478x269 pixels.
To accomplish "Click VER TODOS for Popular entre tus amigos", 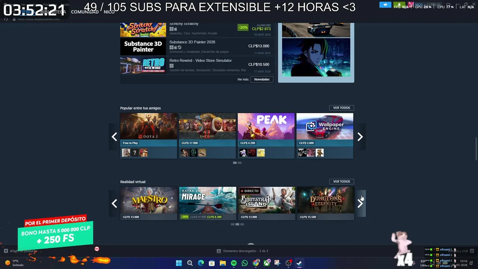I will pos(341,108).
